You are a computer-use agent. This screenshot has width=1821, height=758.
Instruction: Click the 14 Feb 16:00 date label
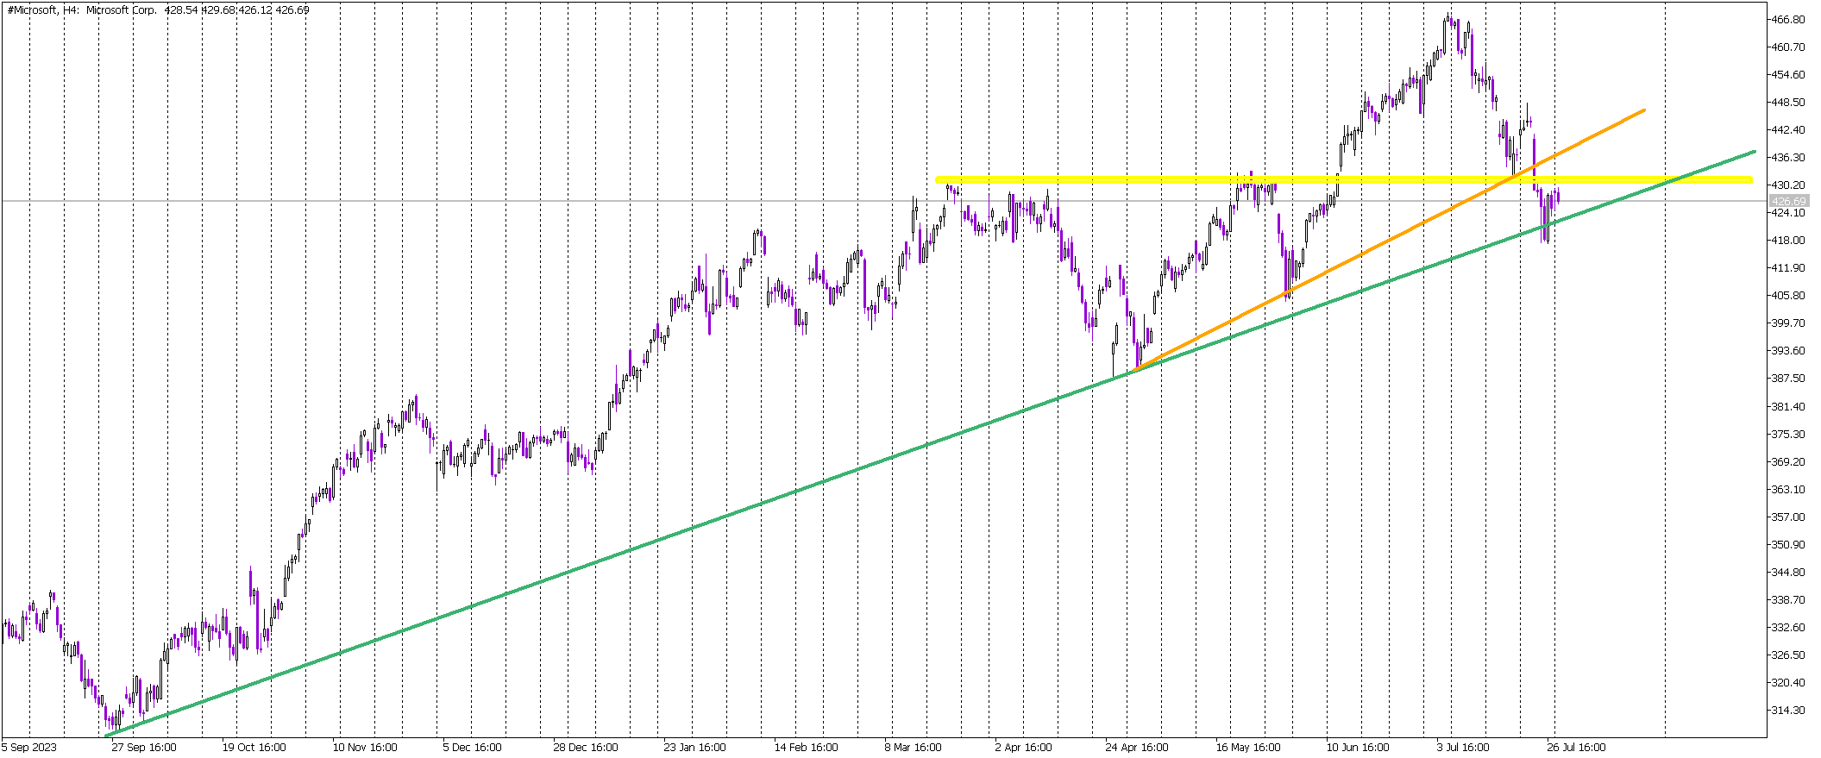pos(806,747)
